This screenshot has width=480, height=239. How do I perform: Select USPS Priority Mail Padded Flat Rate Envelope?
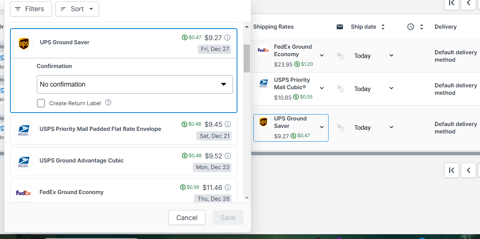pyautogui.click(x=124, y=130)
